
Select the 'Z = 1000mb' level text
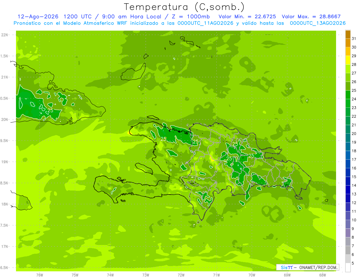(x=191, y=17)
